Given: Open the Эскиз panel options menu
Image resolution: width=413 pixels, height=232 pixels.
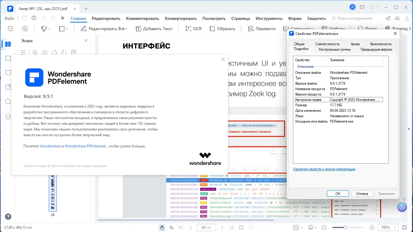Looking at the screenshot, I should click(23, 52).
